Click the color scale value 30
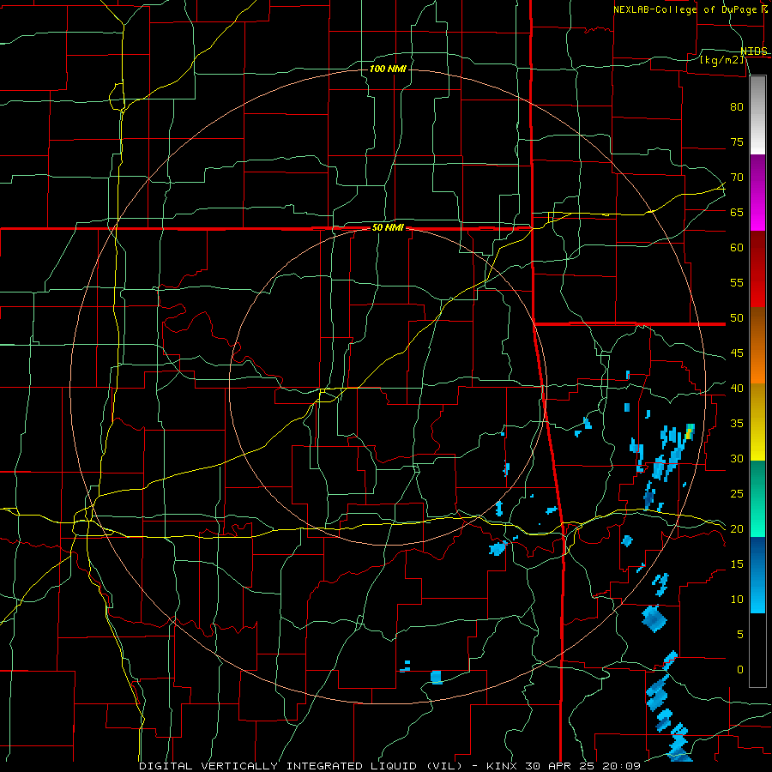772x772 pixels. coord(737,459)
